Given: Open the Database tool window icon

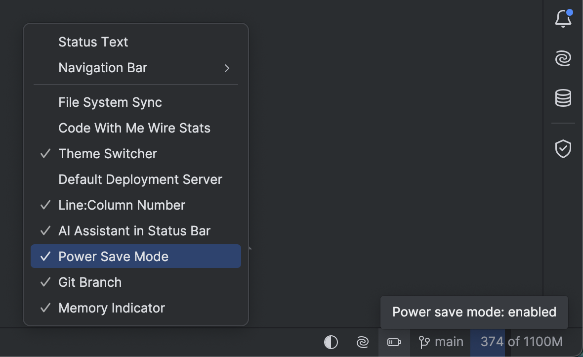Looking at the screenshot, I should click(x=563, y=98).
